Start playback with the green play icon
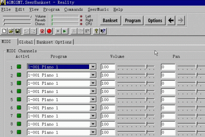 [x=64, y=31]
